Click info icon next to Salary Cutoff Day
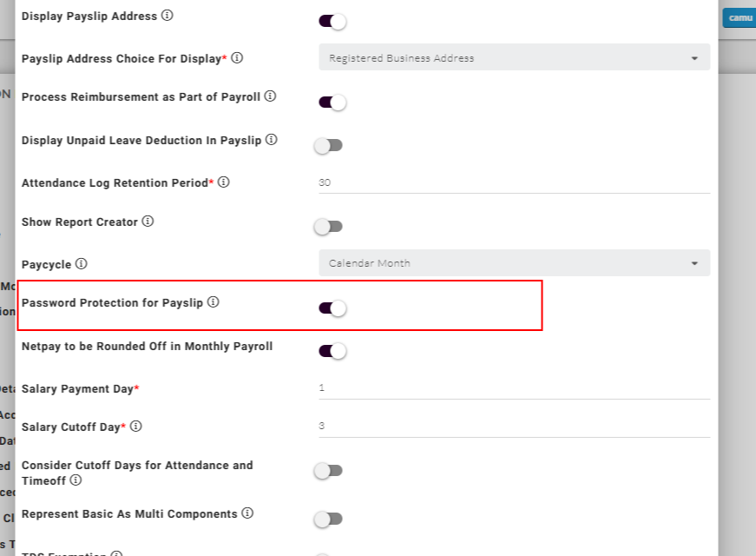Viewport: 756px width, 556px height. point(135,427)
